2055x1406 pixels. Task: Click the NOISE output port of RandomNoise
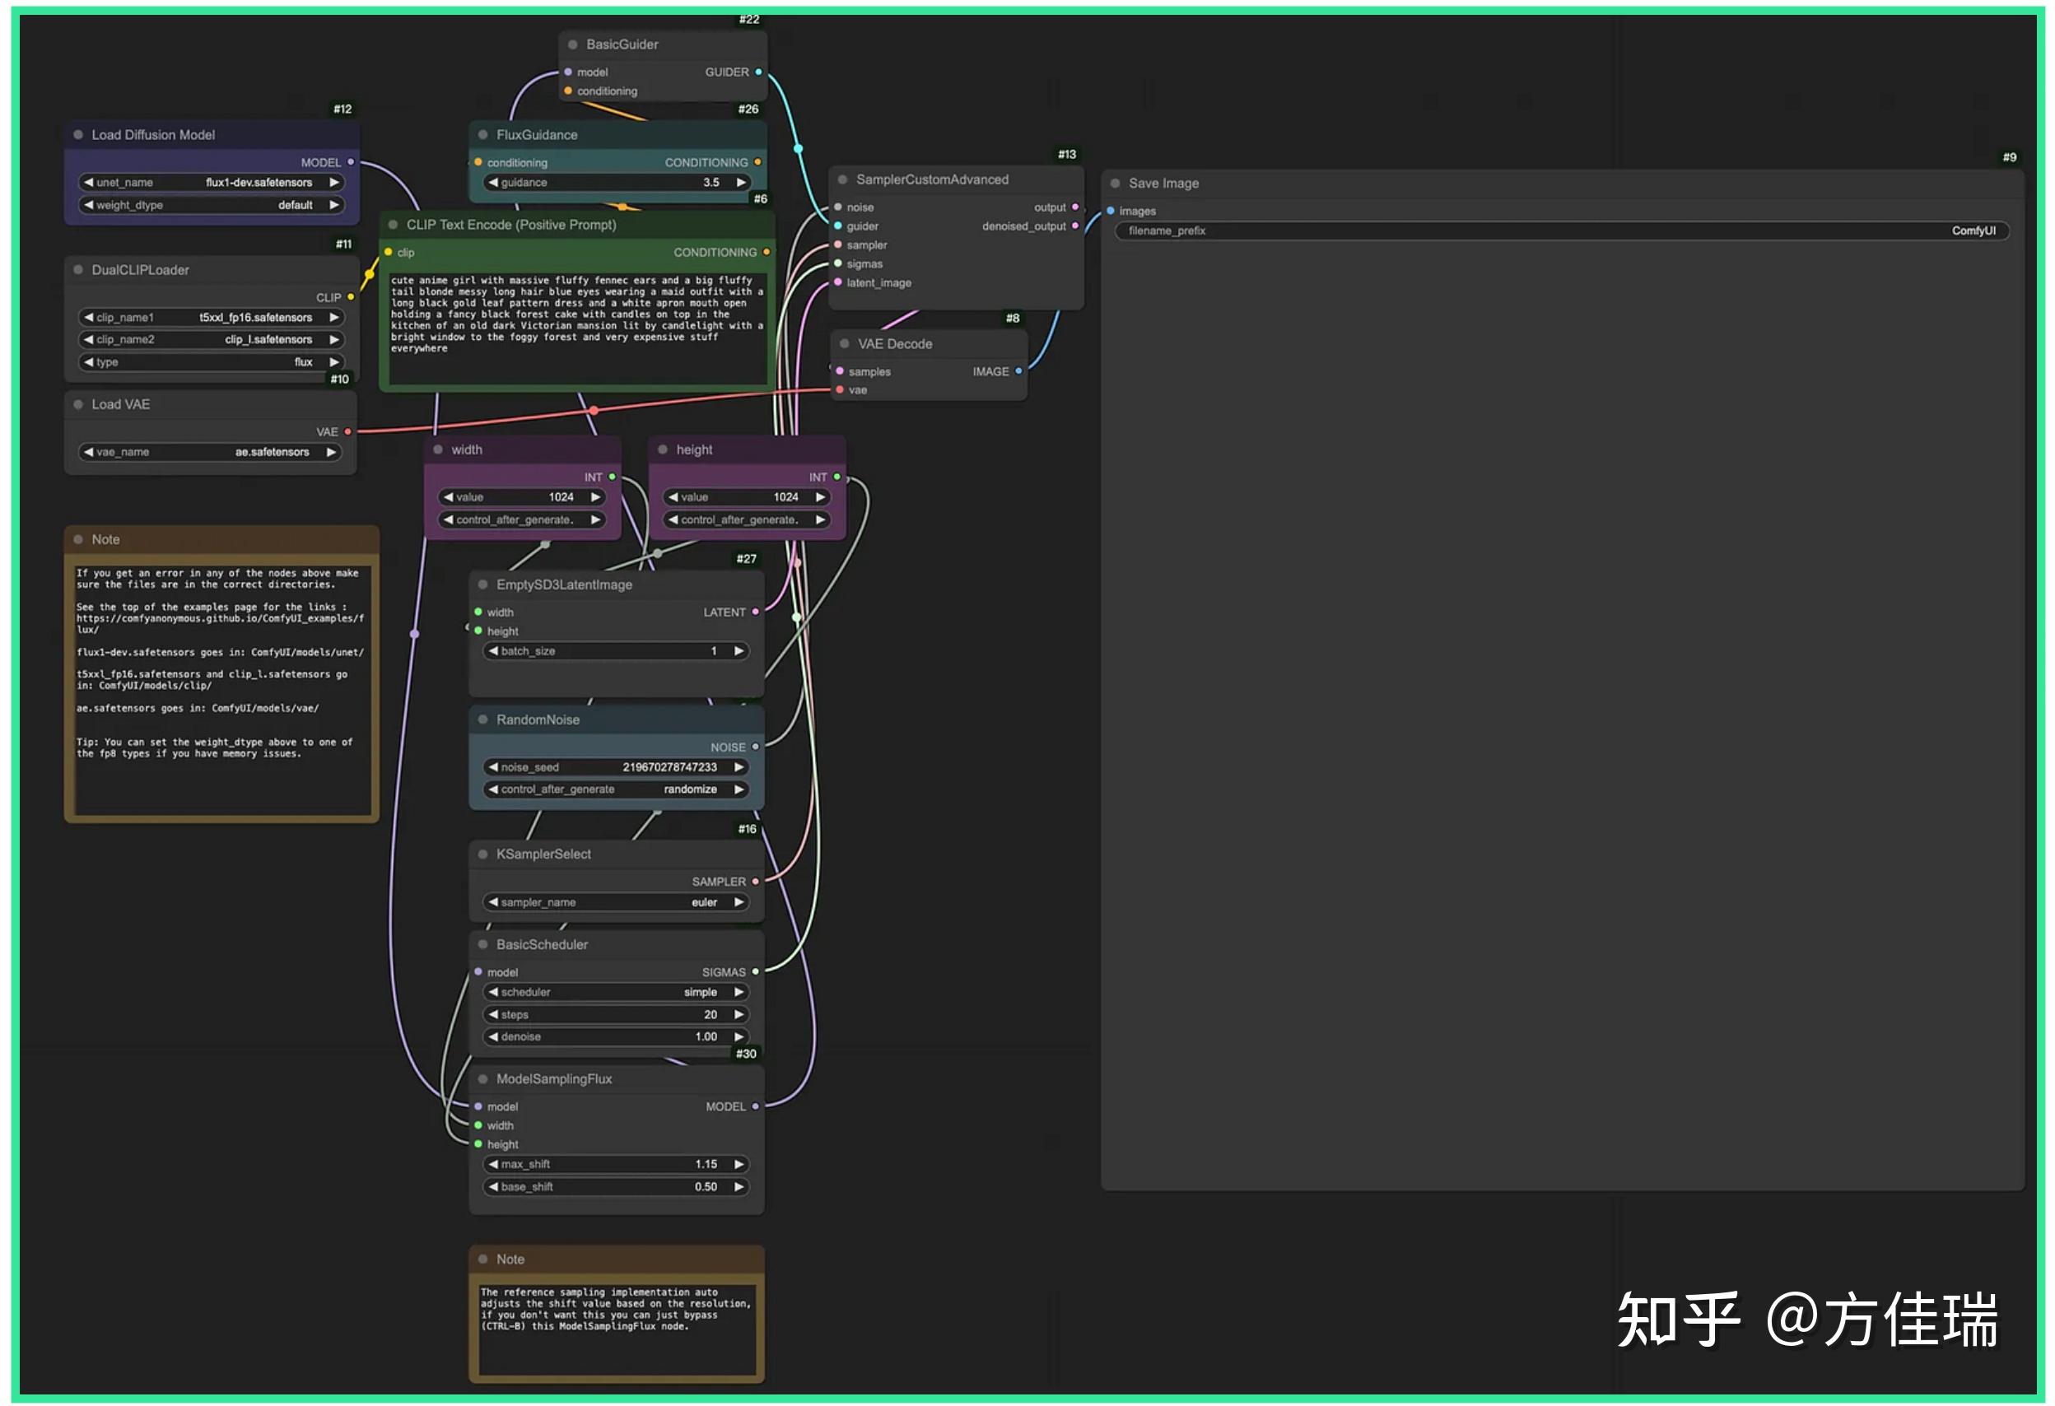point(756,747)
